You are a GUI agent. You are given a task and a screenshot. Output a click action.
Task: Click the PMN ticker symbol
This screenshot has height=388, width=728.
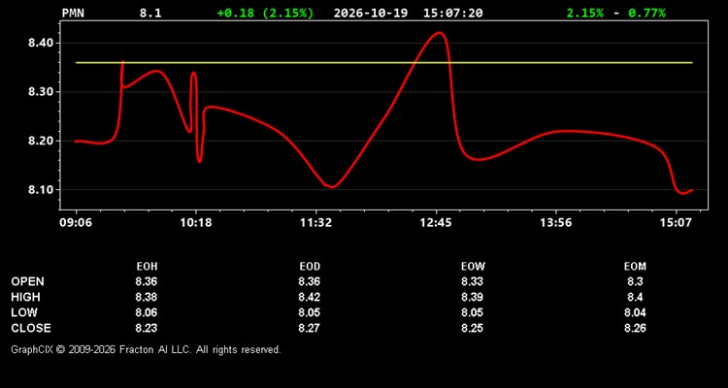click(73, 13)
